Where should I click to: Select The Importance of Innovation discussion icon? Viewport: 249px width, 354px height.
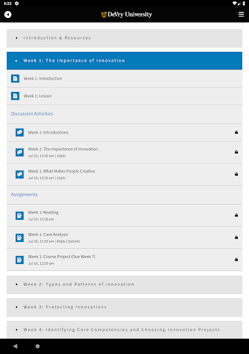pyautogui.click(x=19, y=152)
